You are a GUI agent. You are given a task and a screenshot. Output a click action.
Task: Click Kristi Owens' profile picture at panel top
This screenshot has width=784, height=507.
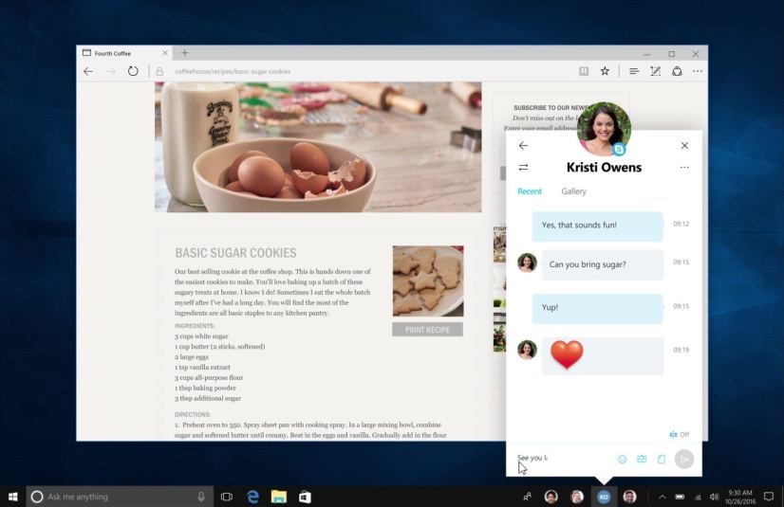604,129
